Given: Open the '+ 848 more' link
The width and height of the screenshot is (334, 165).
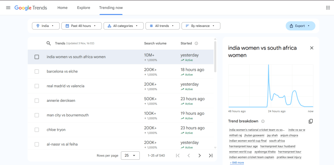Looking at the screenshot, I should (x=237, y=163).
